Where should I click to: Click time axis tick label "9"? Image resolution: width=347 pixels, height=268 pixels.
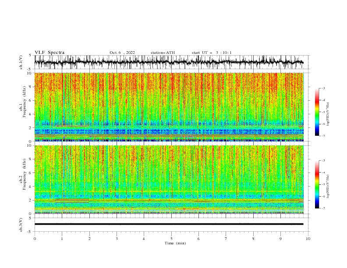(x=280, y=239)
